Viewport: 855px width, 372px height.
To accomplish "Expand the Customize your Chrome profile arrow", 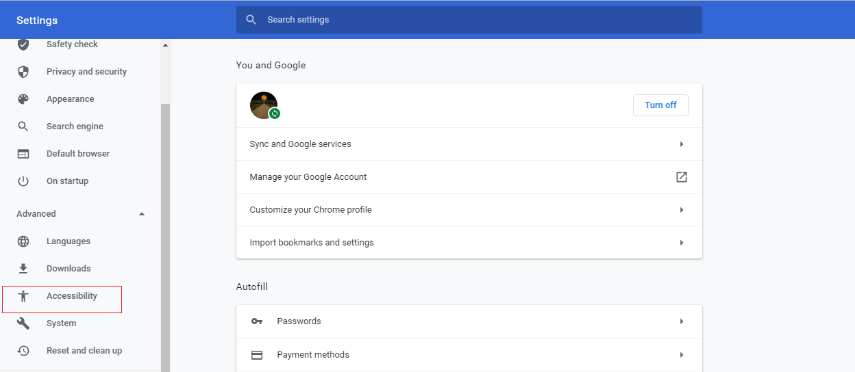I will click(682, 210).
